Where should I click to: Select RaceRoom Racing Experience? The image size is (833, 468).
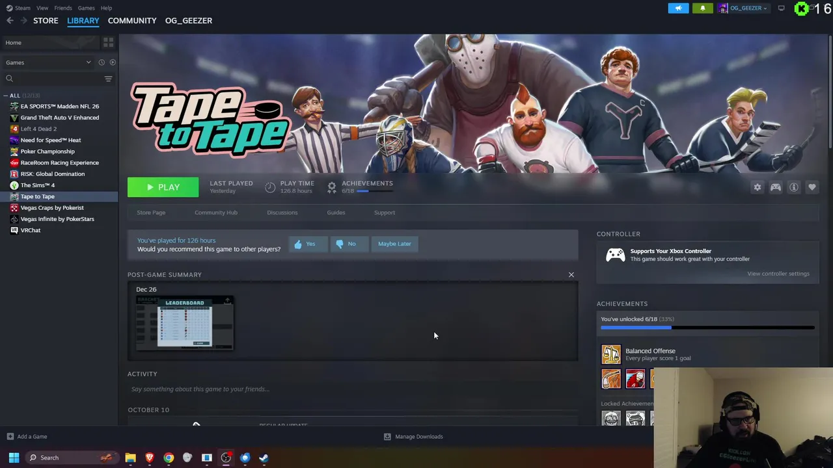tap(59, 162)
